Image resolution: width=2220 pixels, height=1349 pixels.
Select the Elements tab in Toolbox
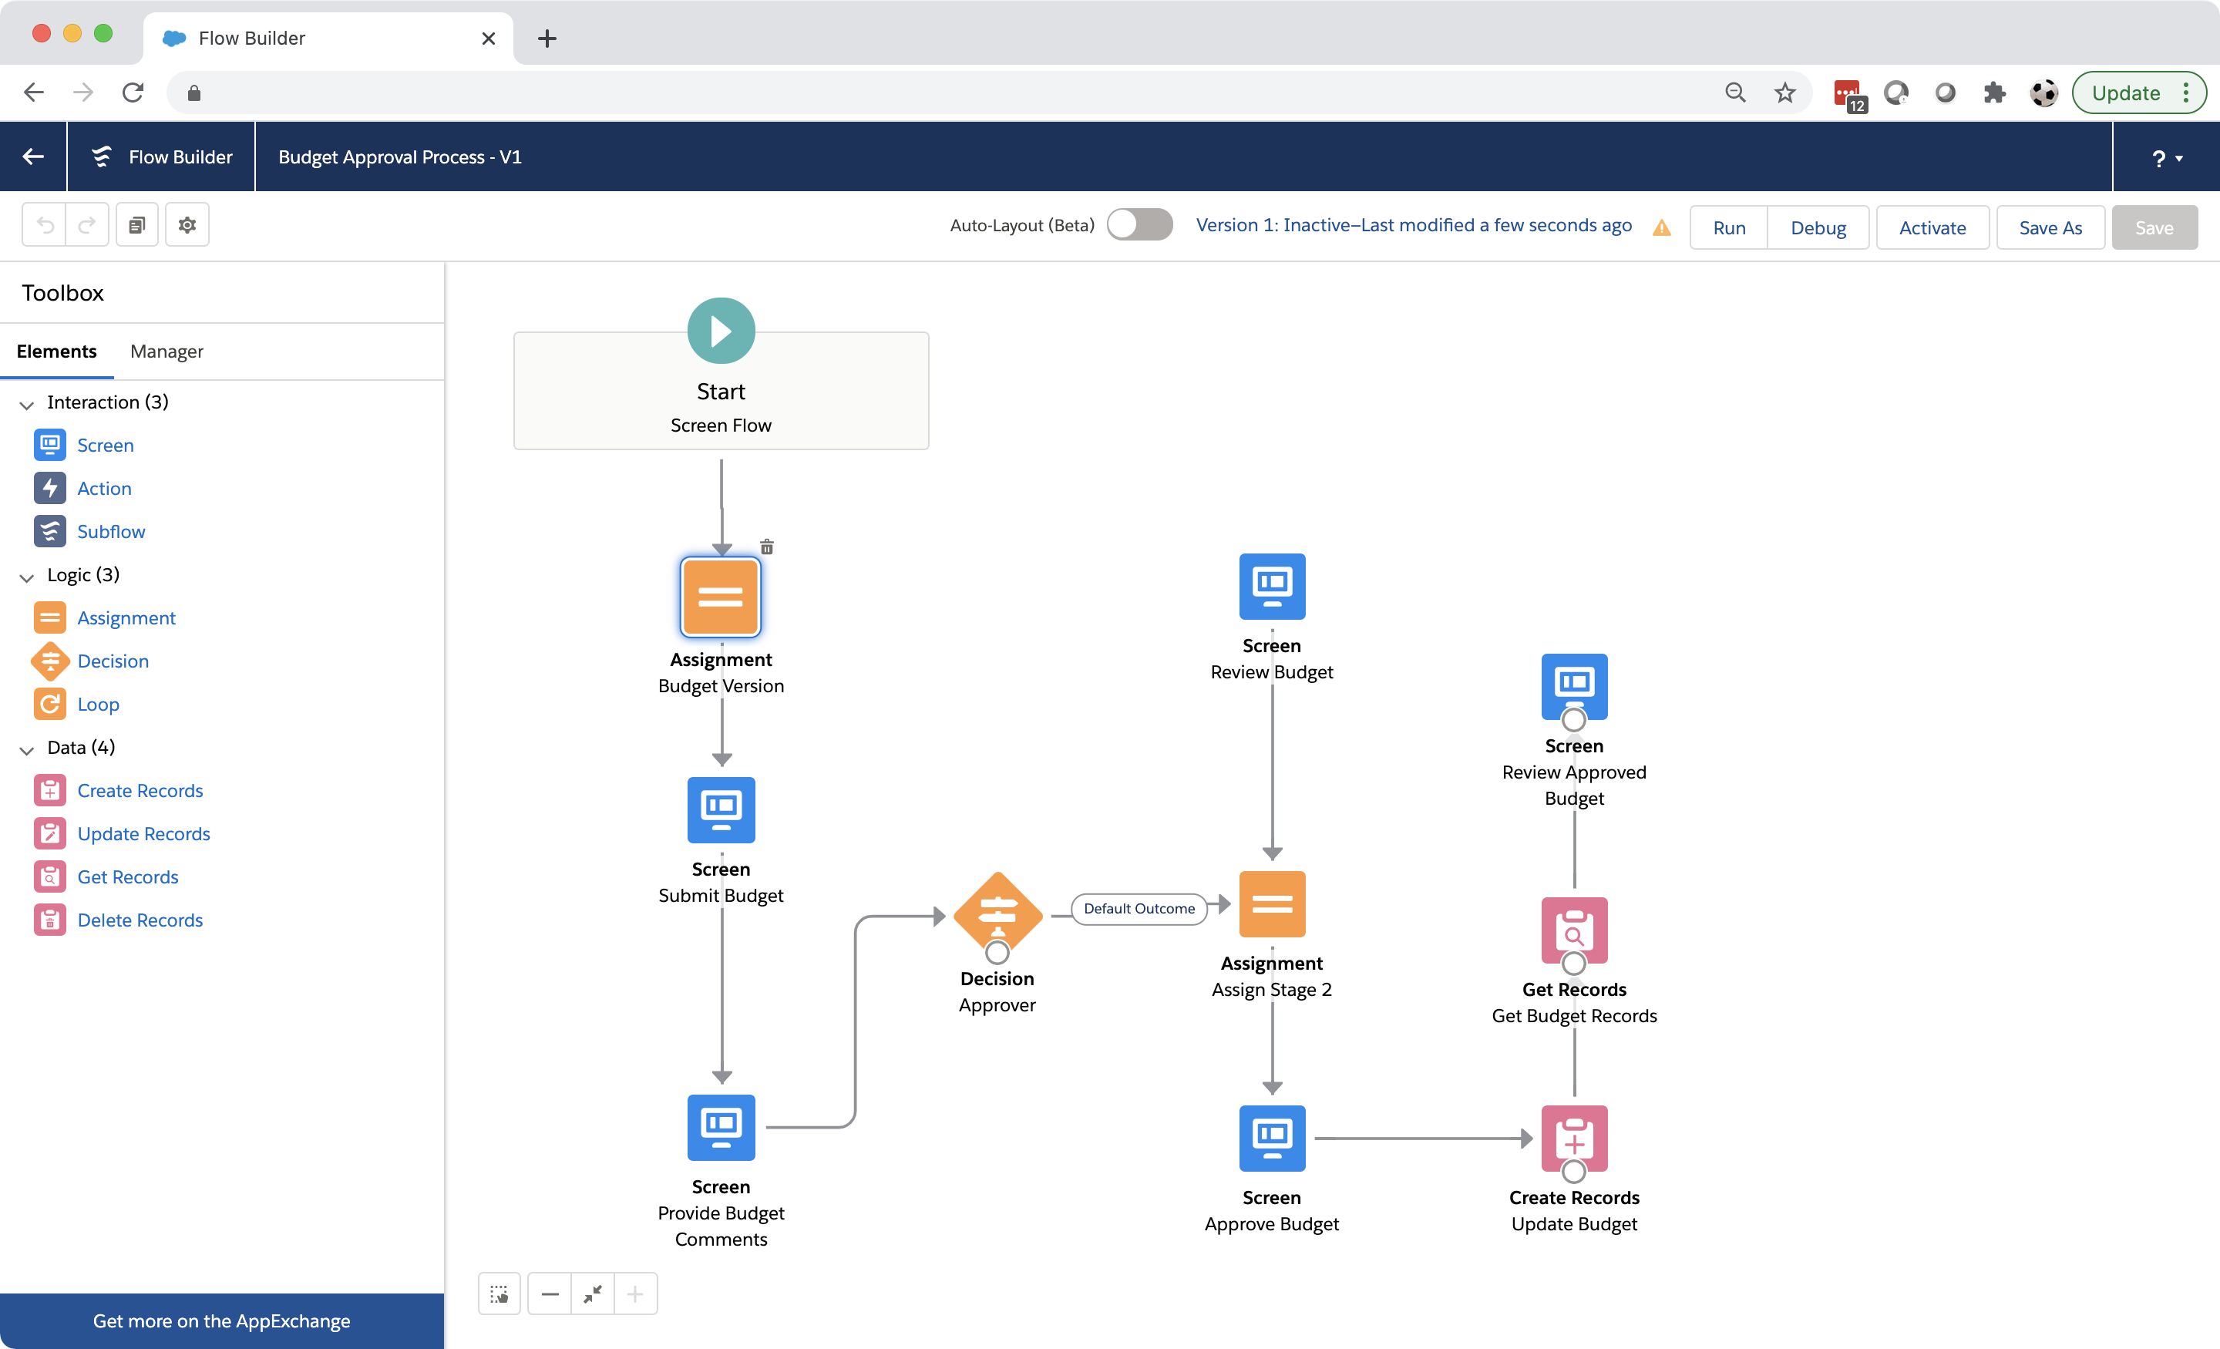click(57, 350)
